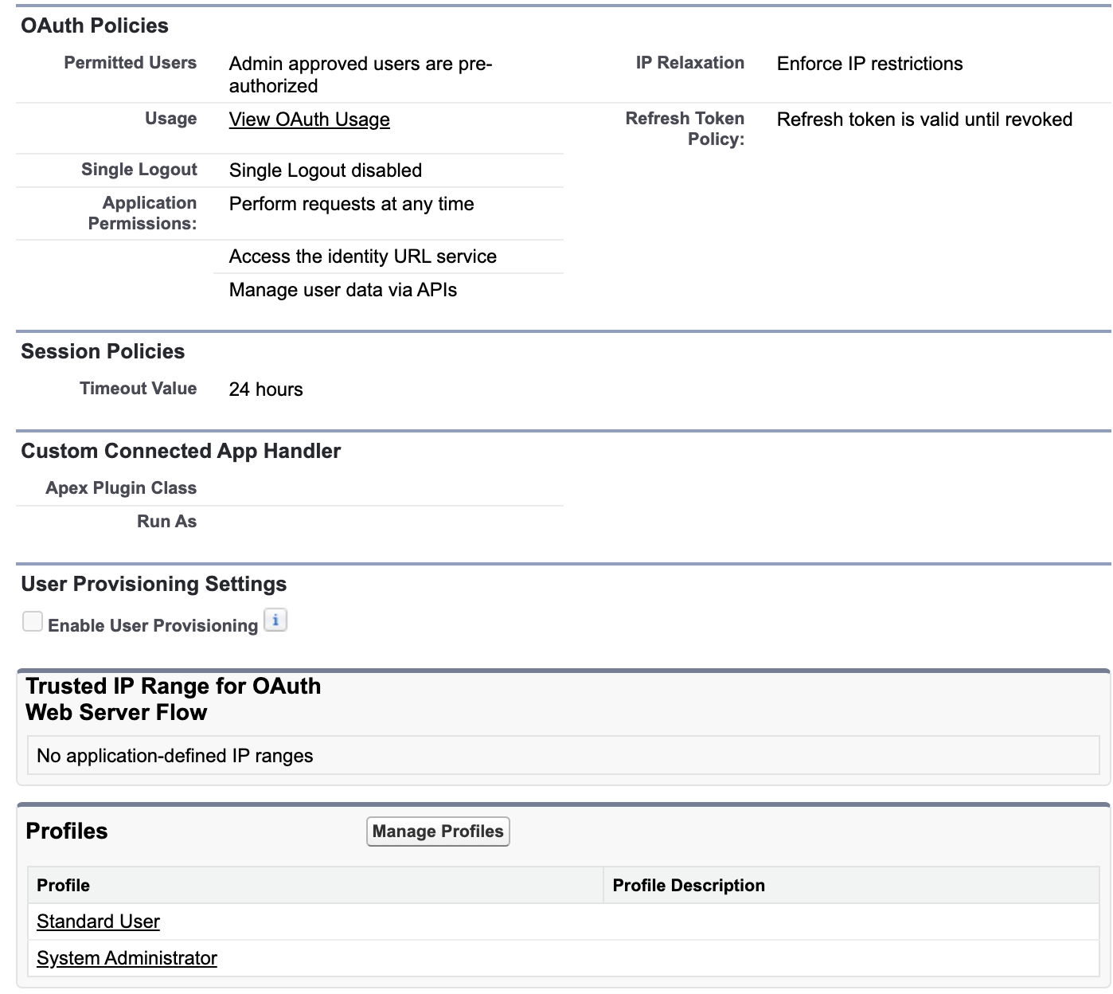Image resolution: width=1113 pixels, height=994 pixels.
Task: Click the Custom Connected App Handler heading
Action: 181,451
